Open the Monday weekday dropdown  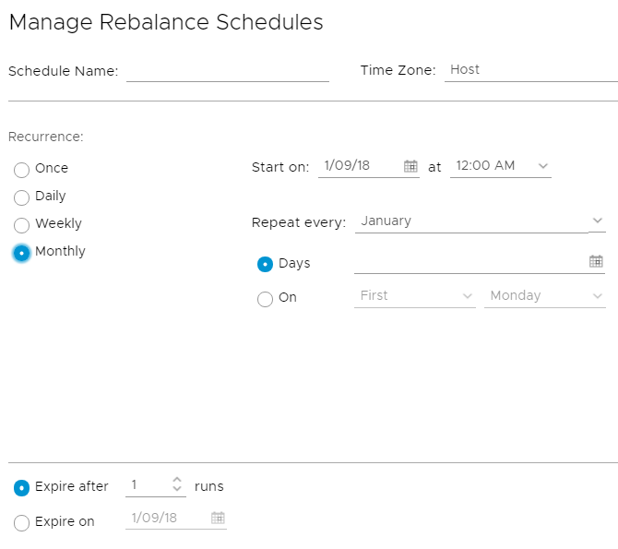click(545, 296)
